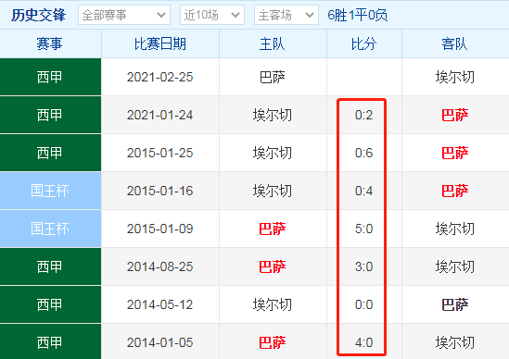The image size is (509, 359).
Task: Click the 6胜1平0负 record summary
Action: [357, 15]
